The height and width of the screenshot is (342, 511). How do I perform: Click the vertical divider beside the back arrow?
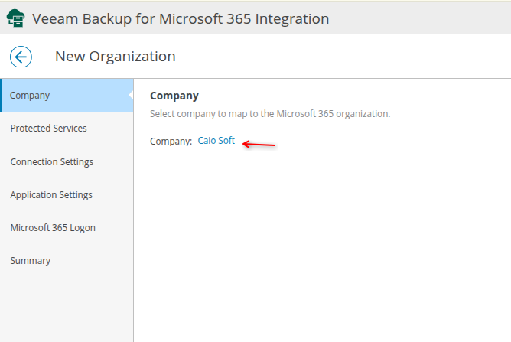[44, 56]
